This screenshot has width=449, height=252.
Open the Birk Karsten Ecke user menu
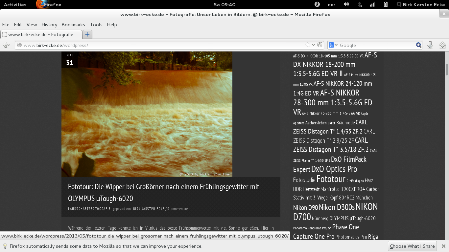click(421, 5)
